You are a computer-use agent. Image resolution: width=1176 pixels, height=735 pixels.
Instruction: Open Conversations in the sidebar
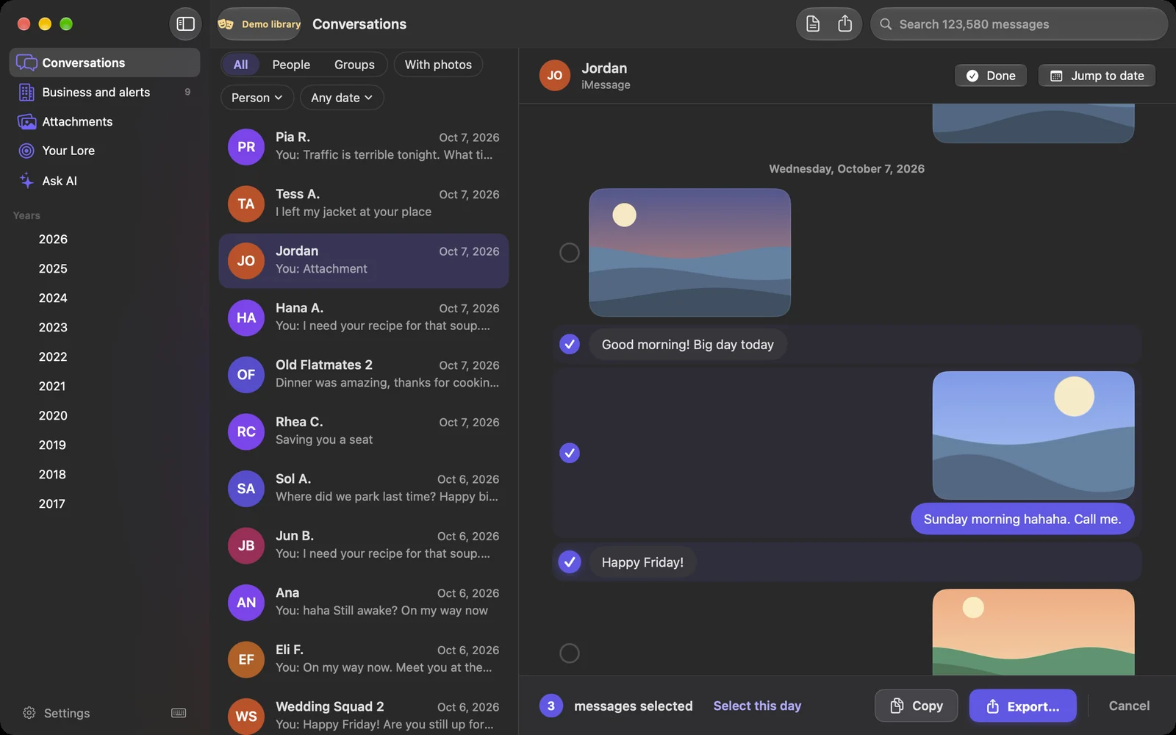(x=104, y=62)
